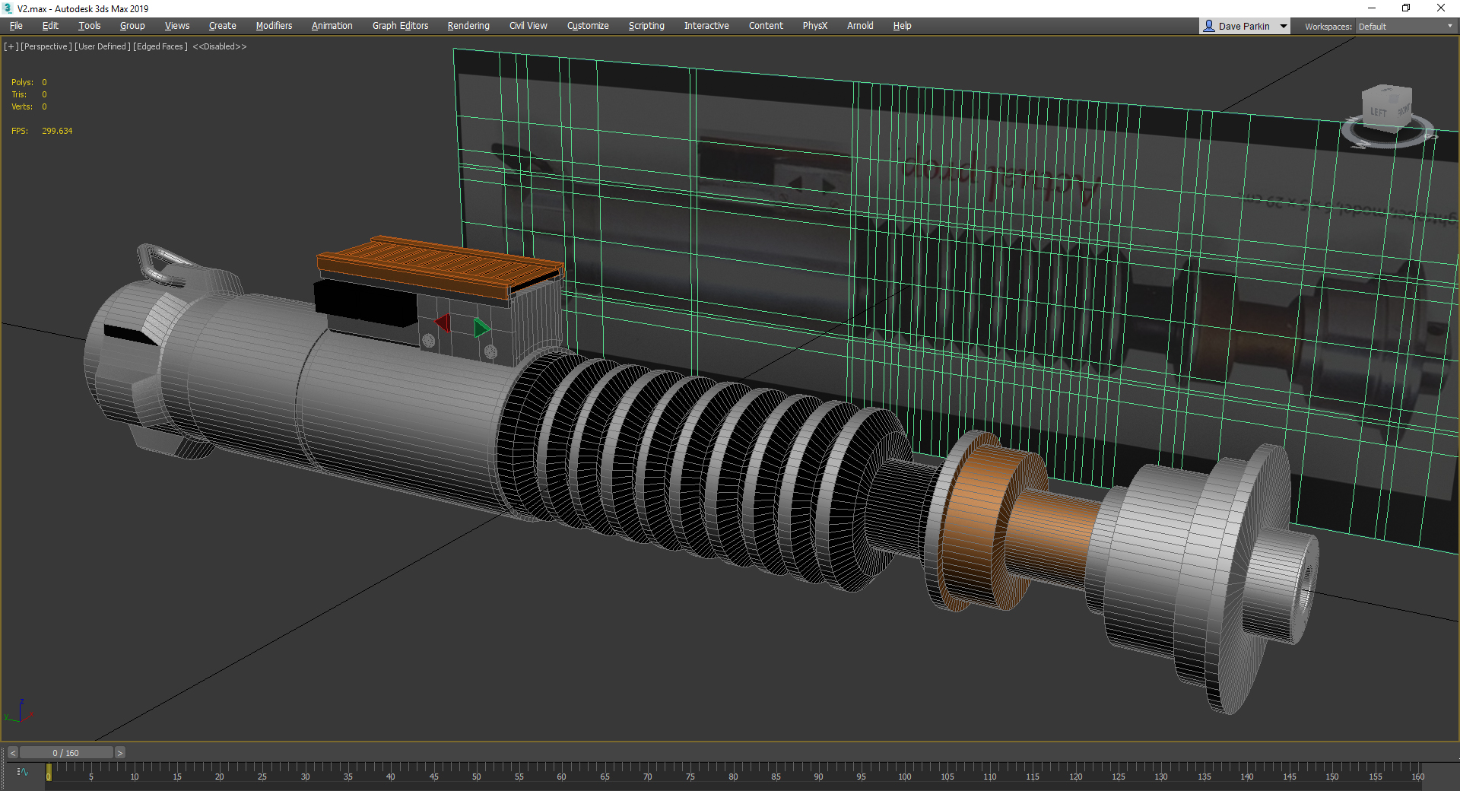Open the Tools menu

[90, 26]
